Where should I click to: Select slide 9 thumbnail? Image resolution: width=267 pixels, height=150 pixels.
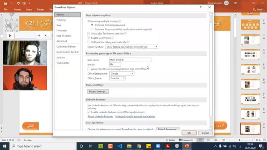click(250, 129)
